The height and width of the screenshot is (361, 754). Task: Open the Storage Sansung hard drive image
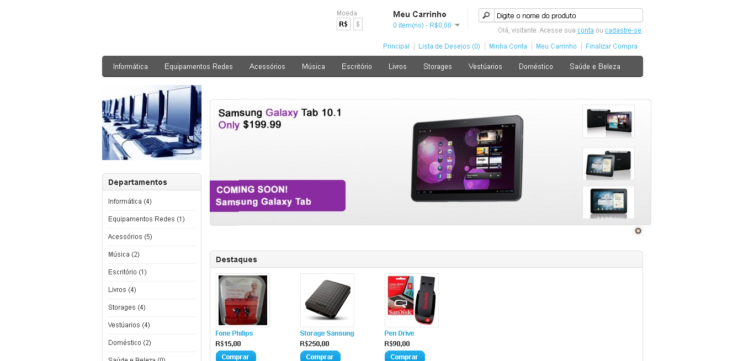click(327, 300)
